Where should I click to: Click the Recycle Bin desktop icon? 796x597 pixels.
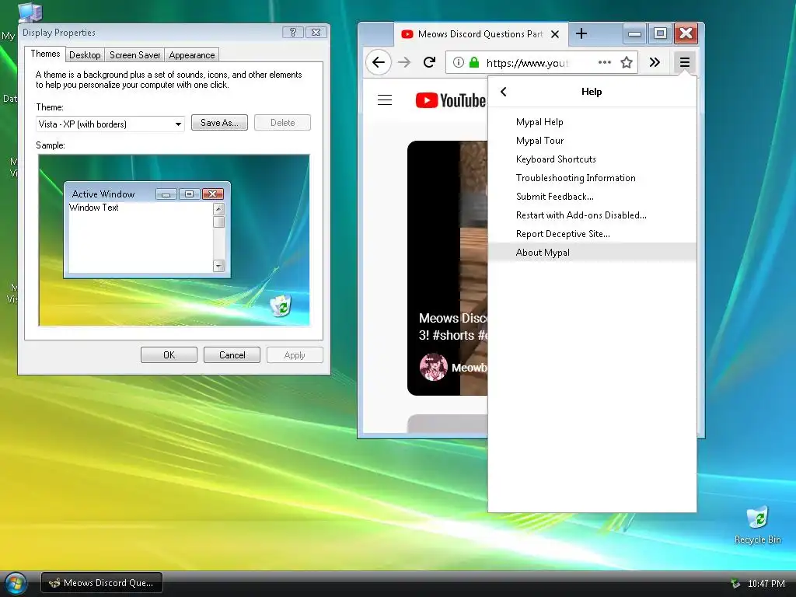[757, 525]
